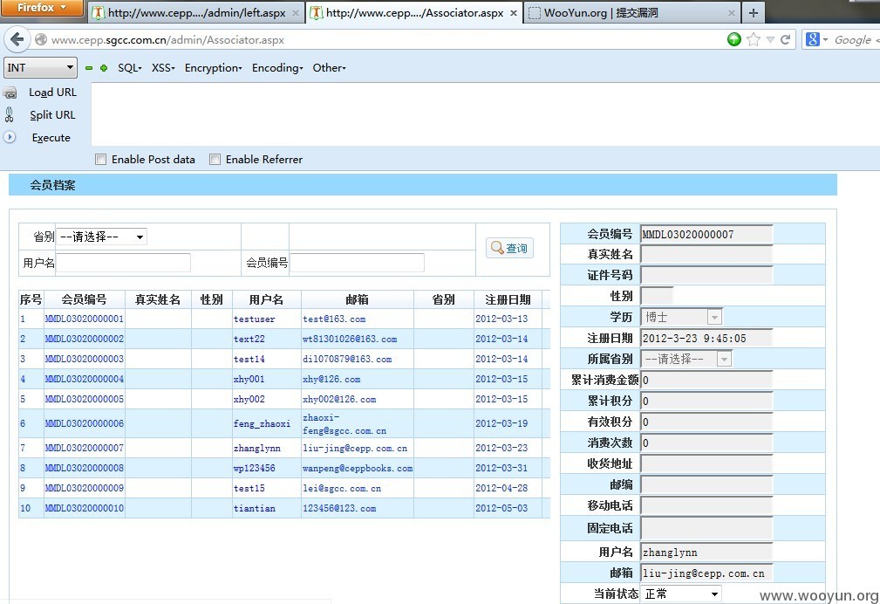Open member link MMDL03020000004
880x604 pixels.
85,379
